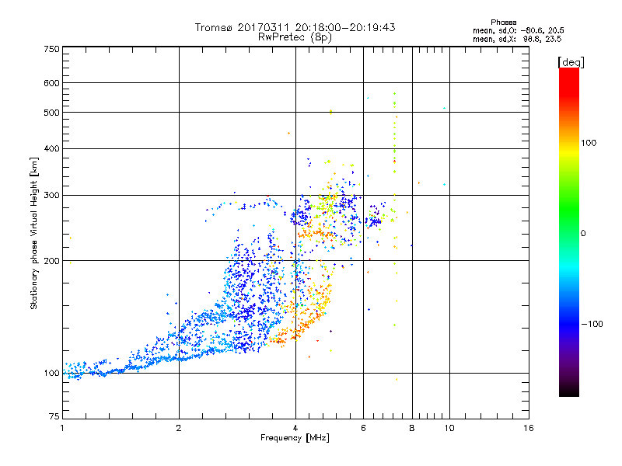Click y-axis tick label '75'
622x466 pixels.
point(54,416)
